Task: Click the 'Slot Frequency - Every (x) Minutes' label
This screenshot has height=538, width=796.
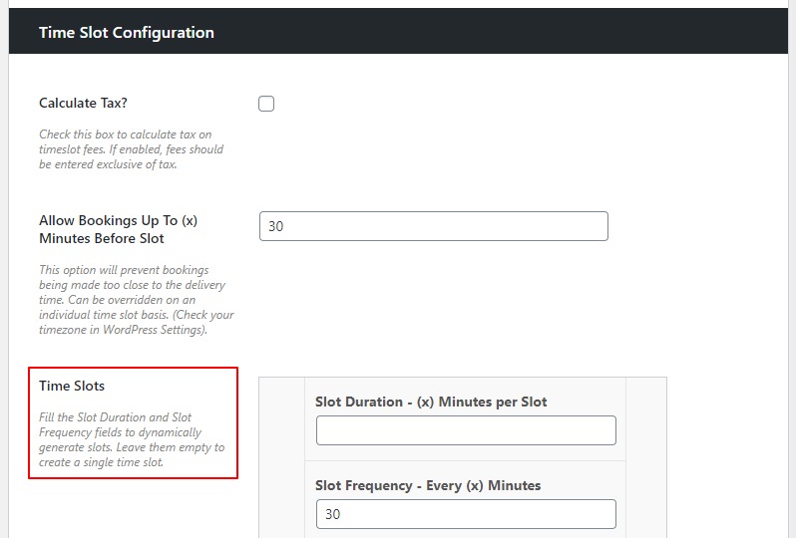Action: [428, 485]
